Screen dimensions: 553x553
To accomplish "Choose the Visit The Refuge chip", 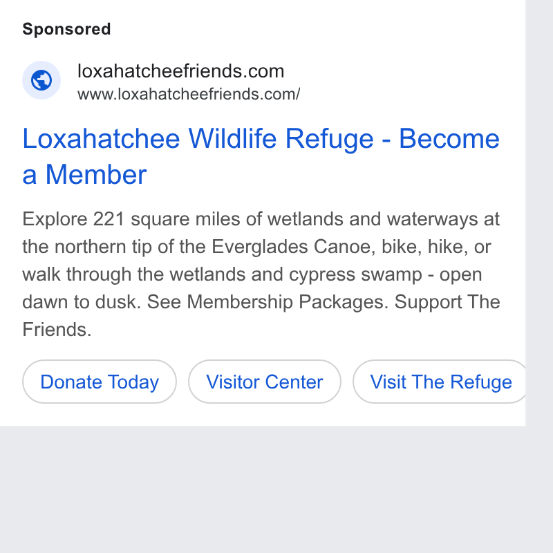I will (x=440, y=382).
